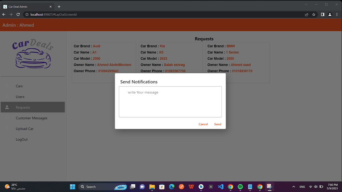This screenshot has height=192, width=342.
Task: Click the Car Deals logo image
Action: (33, 54)
